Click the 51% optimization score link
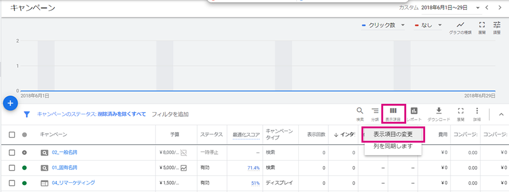Viewport: 509px width, 192px height. 256,183
